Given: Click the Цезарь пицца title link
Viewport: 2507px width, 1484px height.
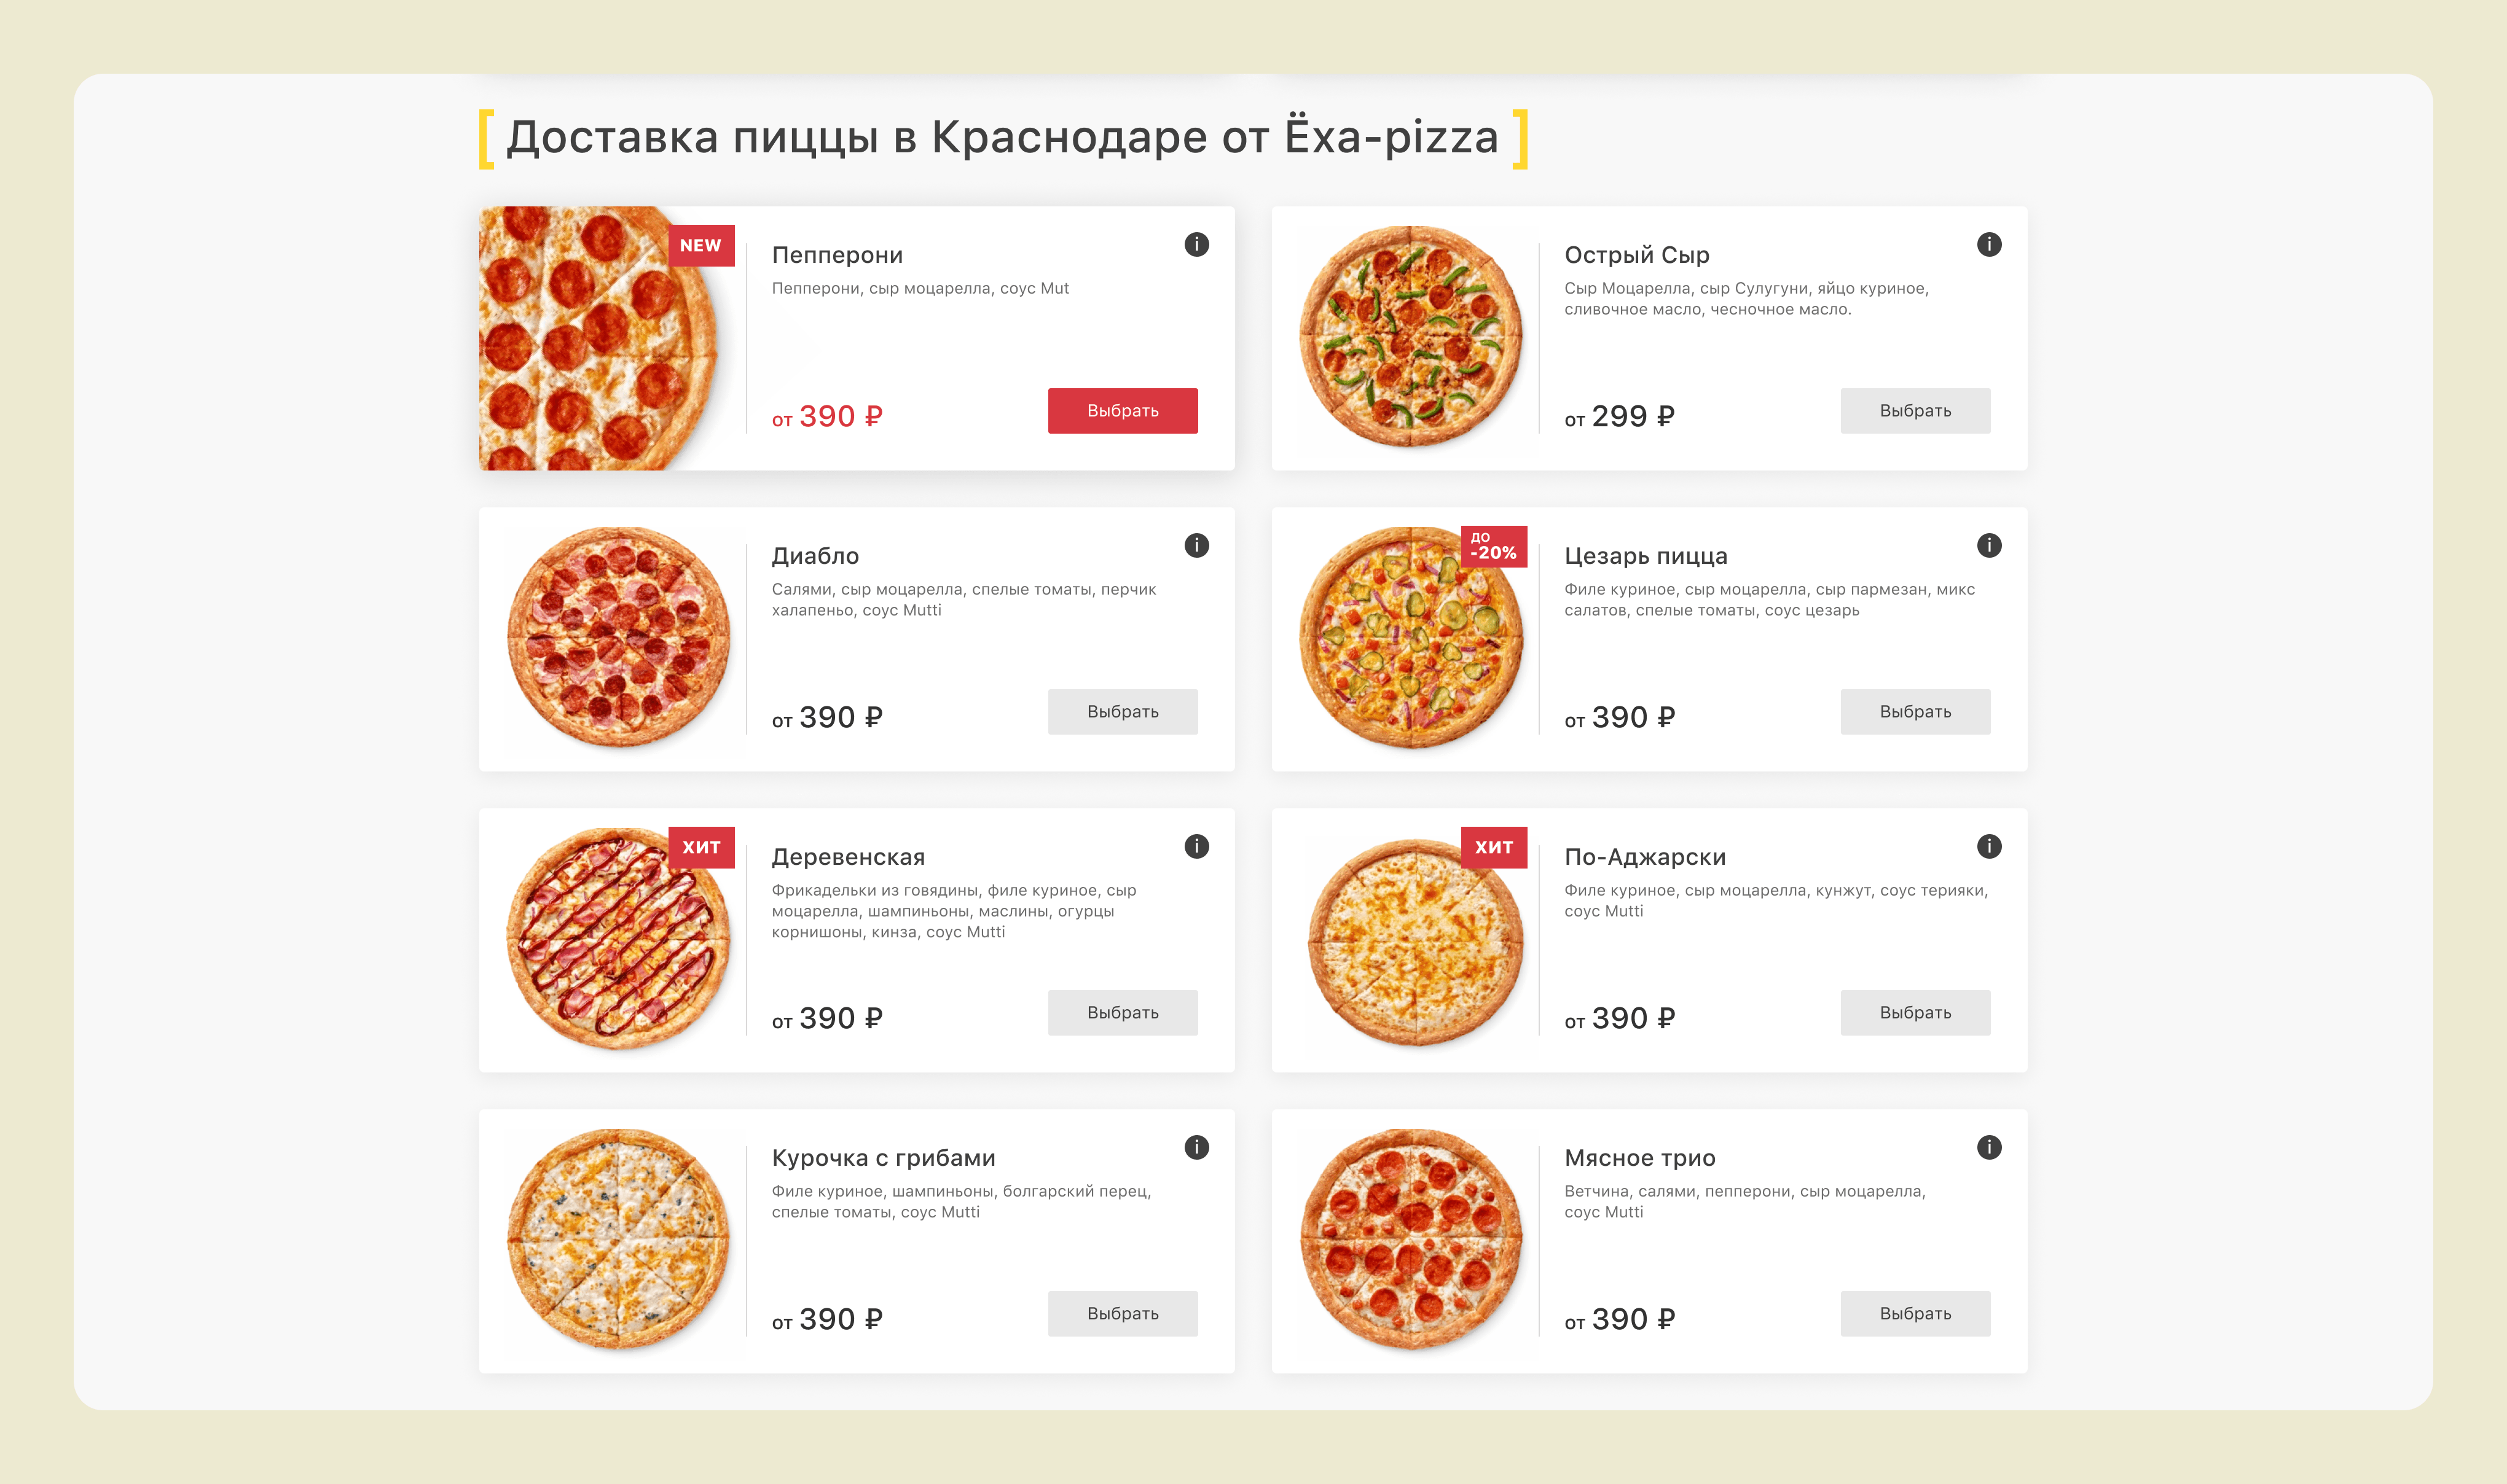Looking at the screenshot, I should [x=1646, y=556].
